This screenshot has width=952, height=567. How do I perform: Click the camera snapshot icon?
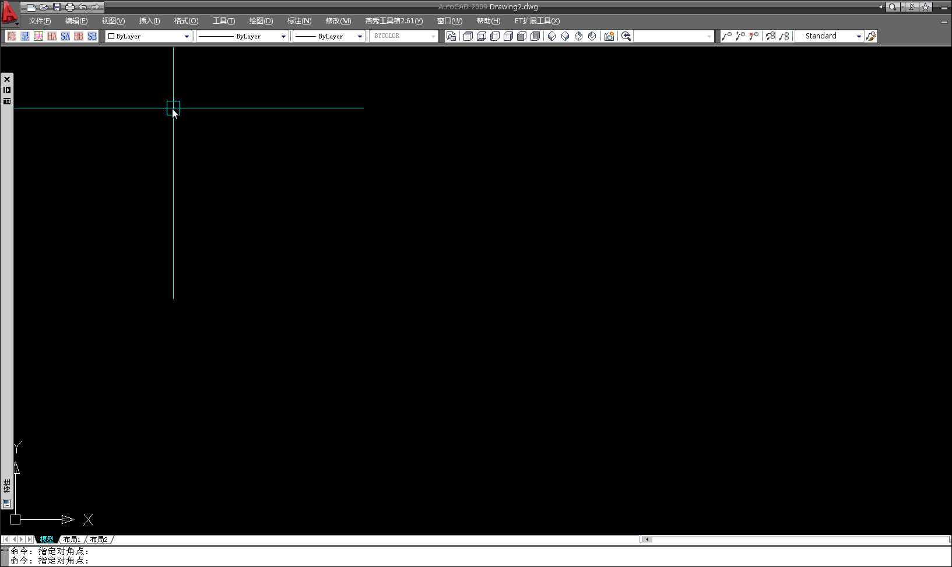(x=609, y=36)
